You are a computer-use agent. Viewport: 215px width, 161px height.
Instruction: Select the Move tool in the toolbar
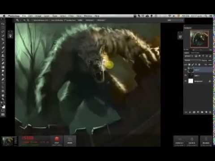(x=3, y=24)
